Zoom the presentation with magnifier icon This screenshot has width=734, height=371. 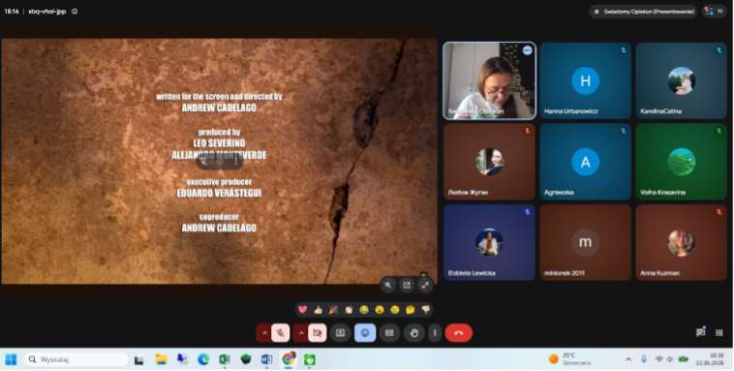pyautogui.click(x=388, y=285)
